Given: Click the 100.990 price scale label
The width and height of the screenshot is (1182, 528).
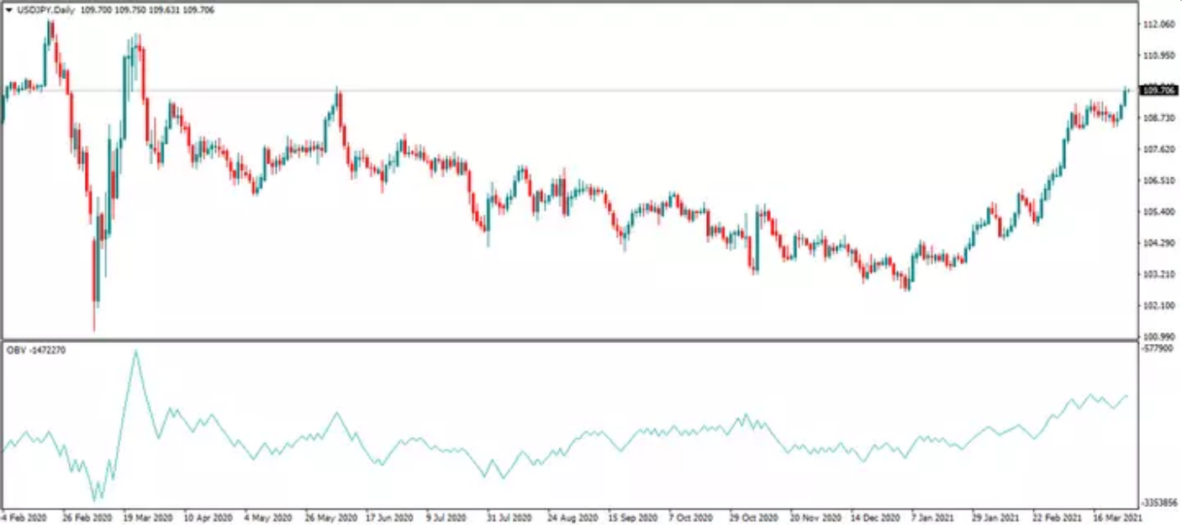Looking at the screenshot, I should pos(1157,336).
